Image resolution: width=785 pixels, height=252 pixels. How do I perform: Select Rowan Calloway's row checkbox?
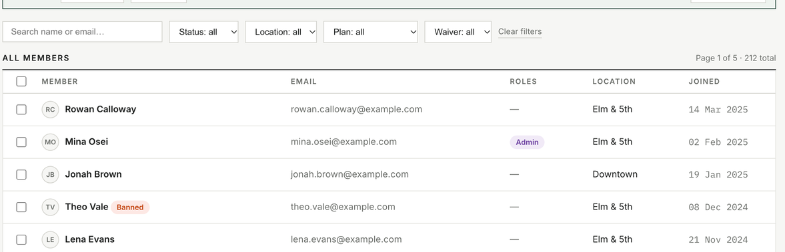coord(21,109)
